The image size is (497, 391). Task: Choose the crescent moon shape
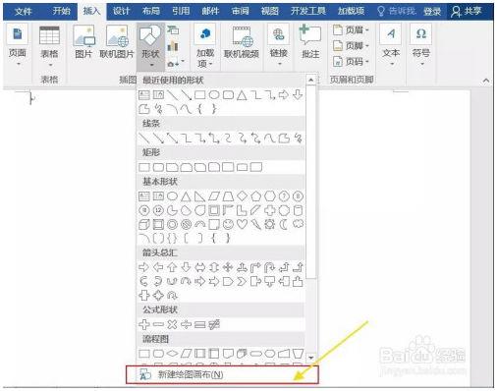(x=284, y=224)
